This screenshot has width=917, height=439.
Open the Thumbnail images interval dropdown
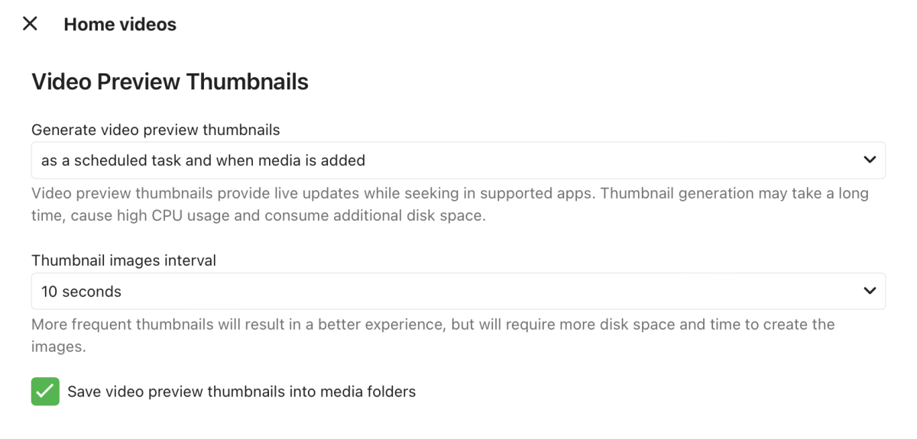tap(458, 291)
